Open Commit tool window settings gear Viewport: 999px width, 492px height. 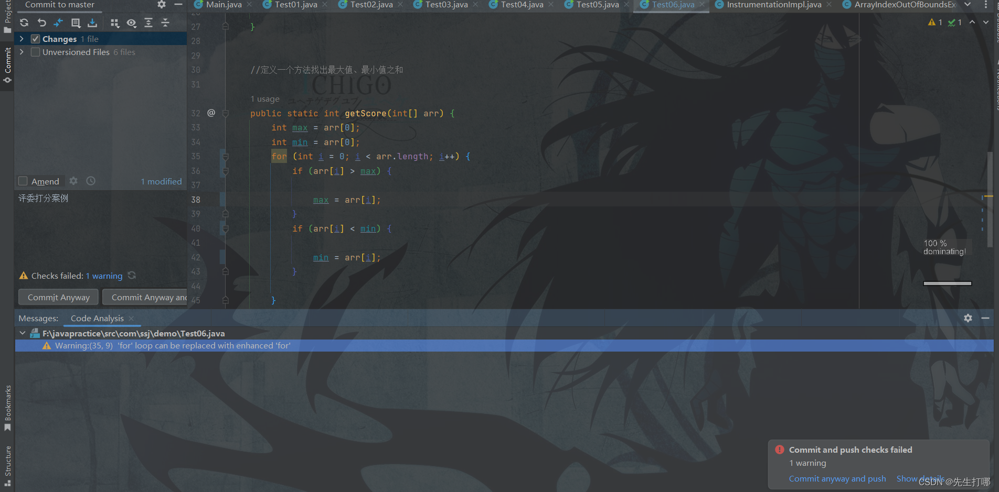pos(162,4)
